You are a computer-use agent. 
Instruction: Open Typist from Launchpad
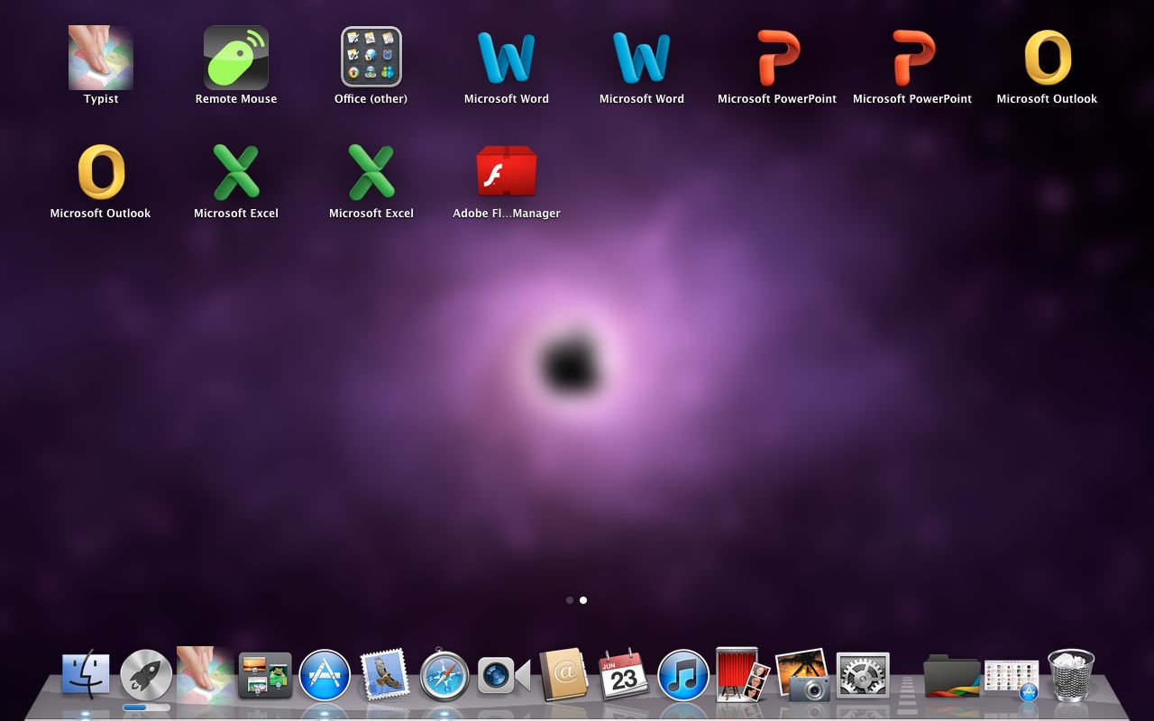point(100,57)
